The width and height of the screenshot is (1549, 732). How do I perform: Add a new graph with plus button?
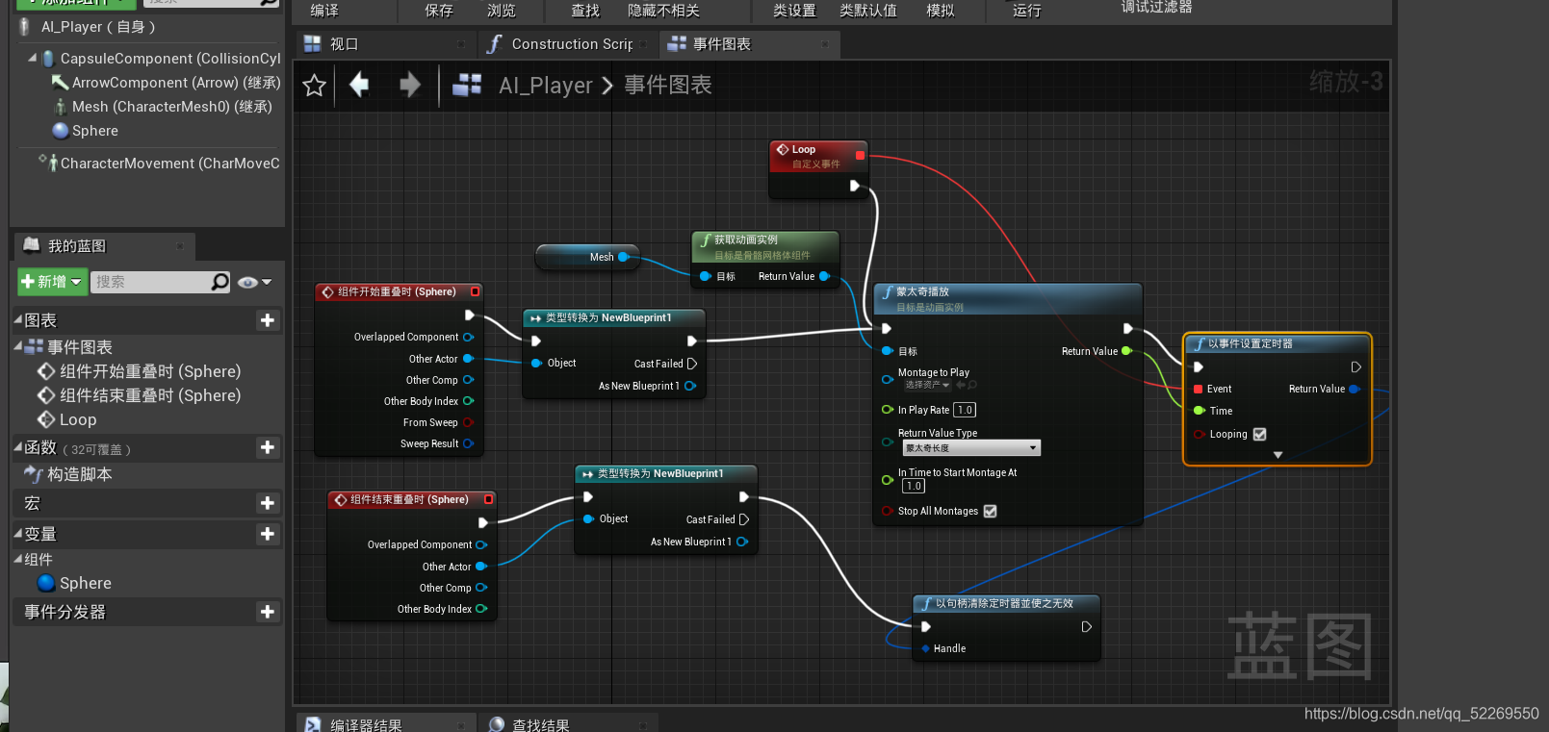coord(268,320)
